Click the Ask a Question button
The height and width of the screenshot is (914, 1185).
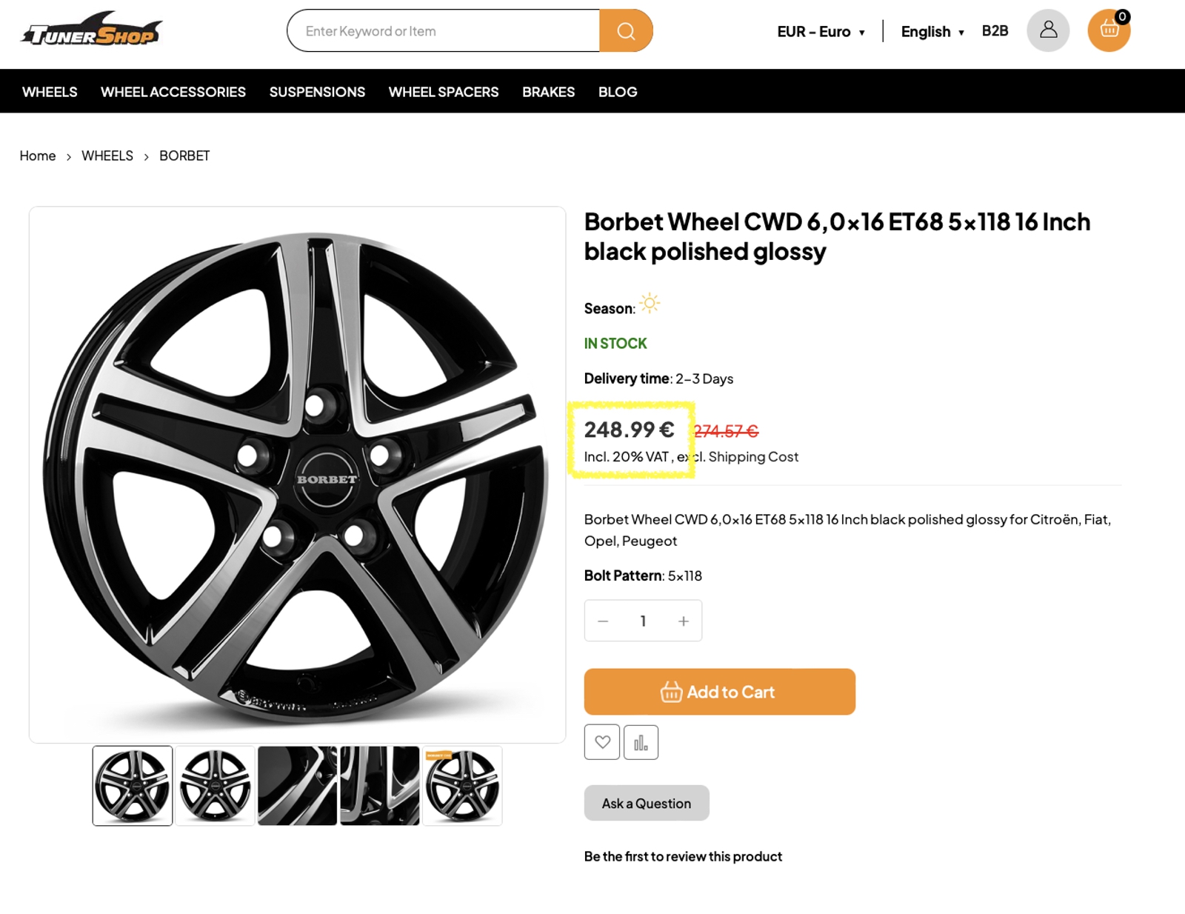pos(647,804)
